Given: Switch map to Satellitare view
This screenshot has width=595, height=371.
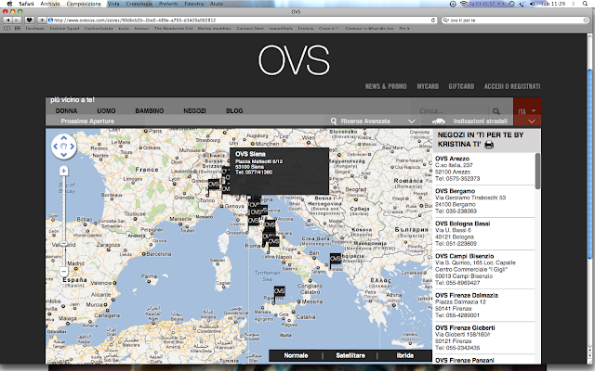Looking at the screenshot, I should 350,355.
